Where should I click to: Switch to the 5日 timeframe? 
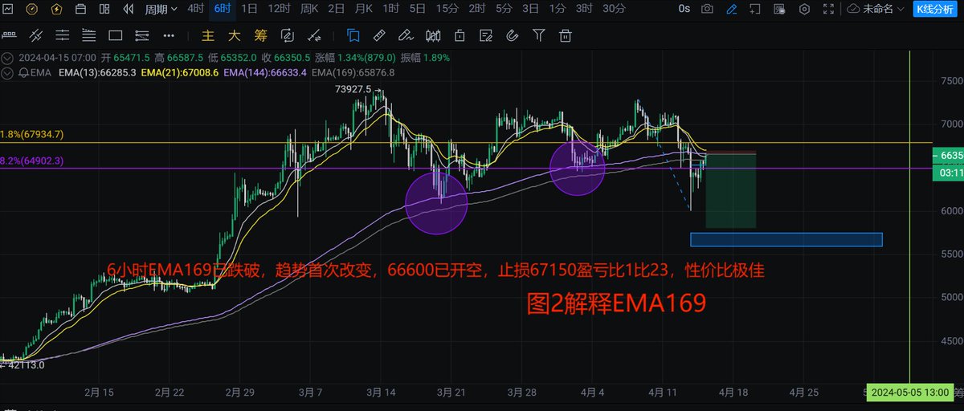point(418,9)
